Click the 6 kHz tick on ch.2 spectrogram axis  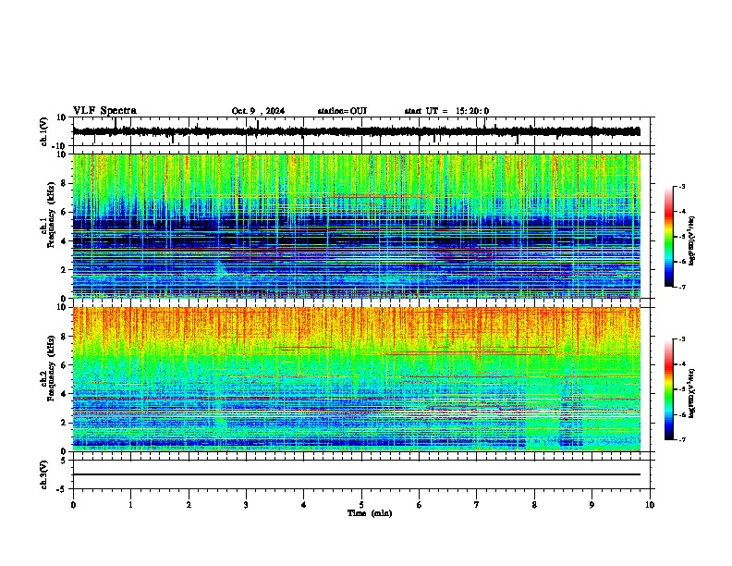click(x=64, y=364)
